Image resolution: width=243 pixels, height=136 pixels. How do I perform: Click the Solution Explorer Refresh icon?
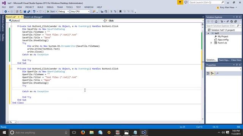pos(232,22)
